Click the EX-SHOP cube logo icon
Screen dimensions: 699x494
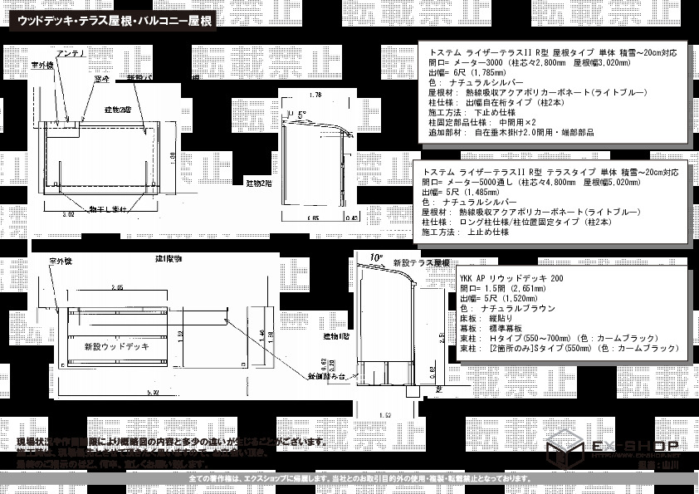(565, 448)
